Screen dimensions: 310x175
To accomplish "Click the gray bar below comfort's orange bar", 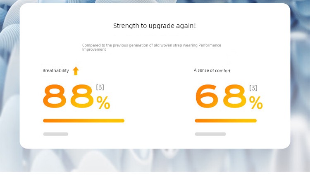I will 210,134.
